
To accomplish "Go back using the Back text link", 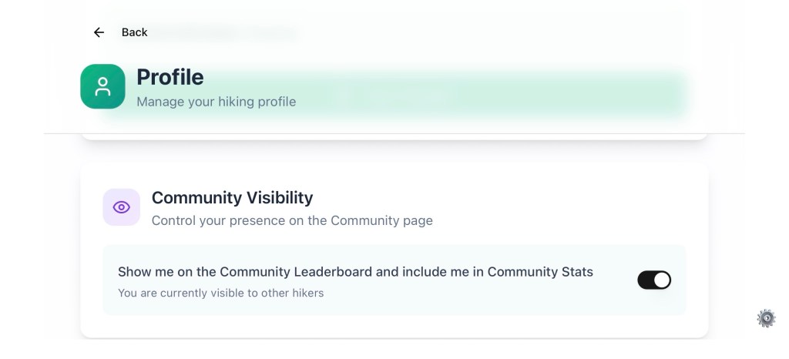I will click(x=134, y=32).
